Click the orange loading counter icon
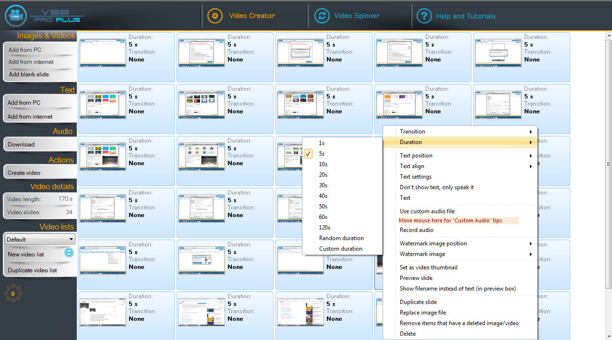Image resolution: width=612 pixels, height=340 pixels. (x=13, y=293)
